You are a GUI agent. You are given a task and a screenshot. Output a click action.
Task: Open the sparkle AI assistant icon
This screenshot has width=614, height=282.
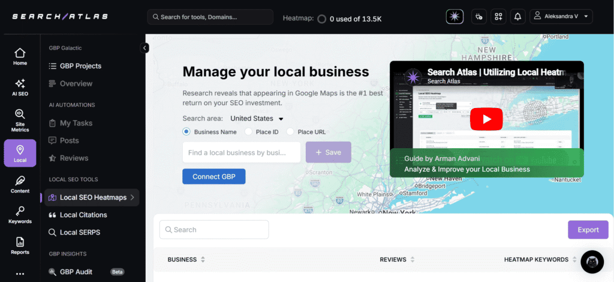coord(455,16)
